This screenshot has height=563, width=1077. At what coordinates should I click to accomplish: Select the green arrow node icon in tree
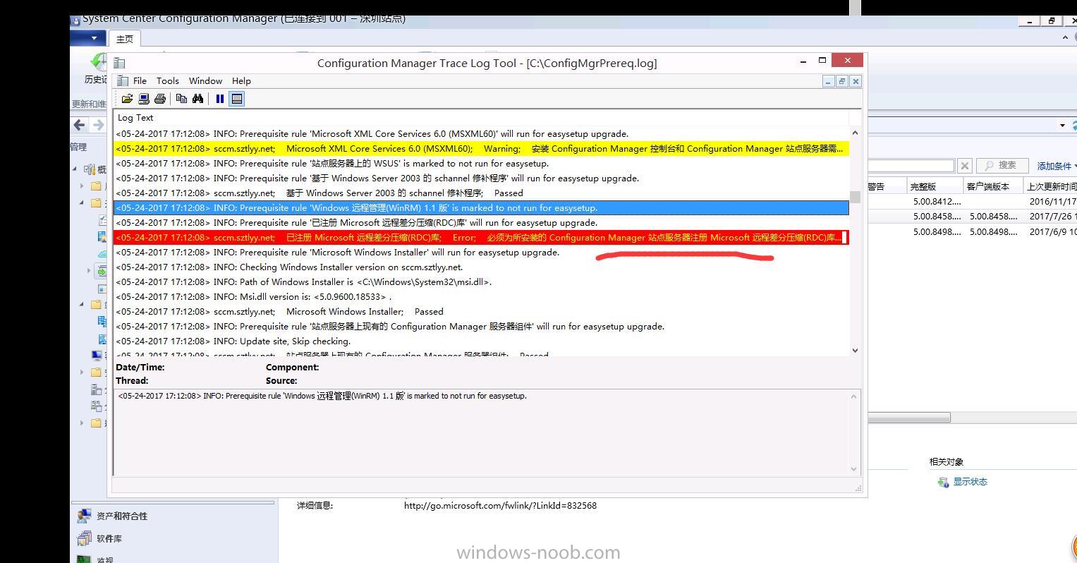(102, 270)
